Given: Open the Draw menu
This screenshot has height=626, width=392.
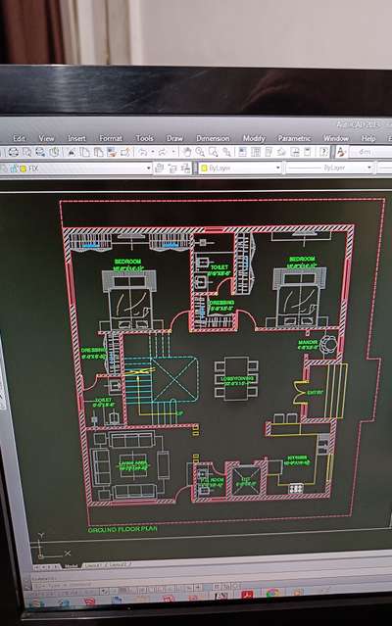Looking at the screenshot, I should pyautogui.click(x=174, y=138).
